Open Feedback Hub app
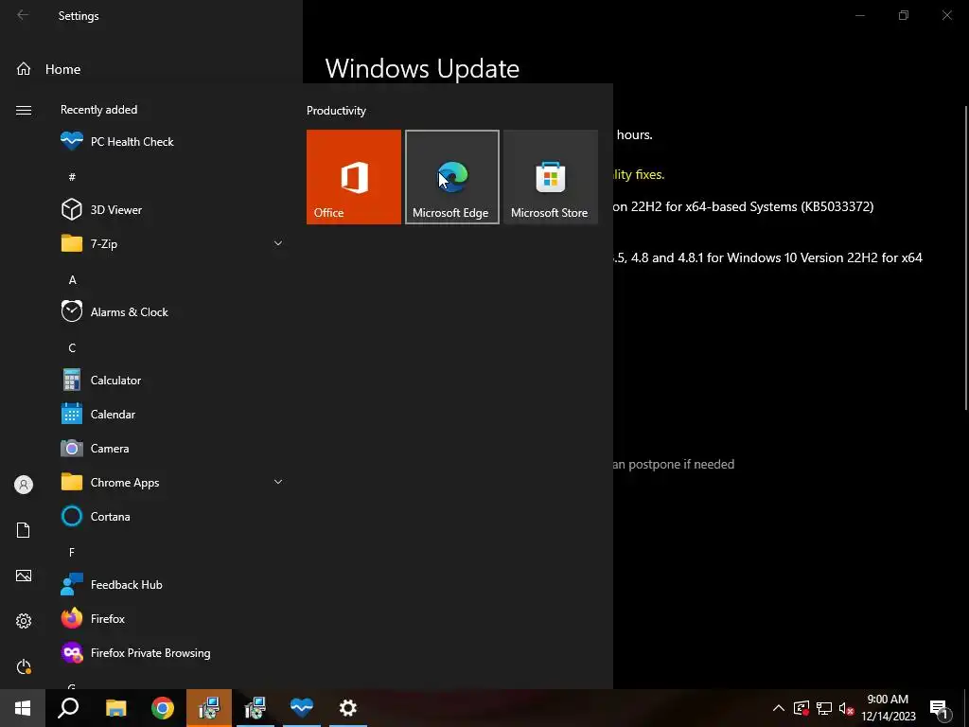969x727 pixels. [x=172, y=585]
